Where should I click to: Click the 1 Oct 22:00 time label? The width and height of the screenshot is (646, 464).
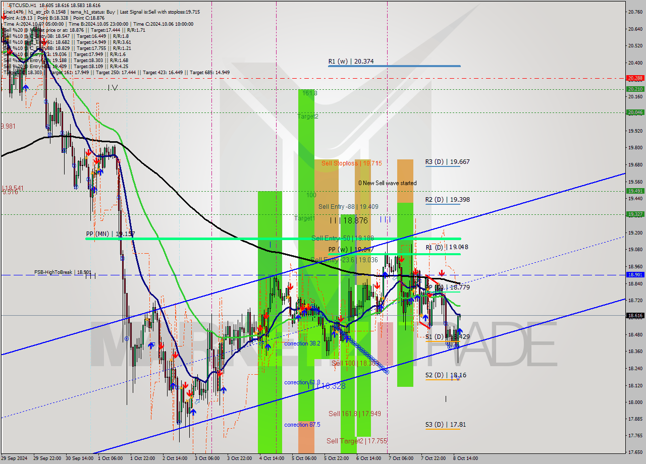tap(143, 458)
